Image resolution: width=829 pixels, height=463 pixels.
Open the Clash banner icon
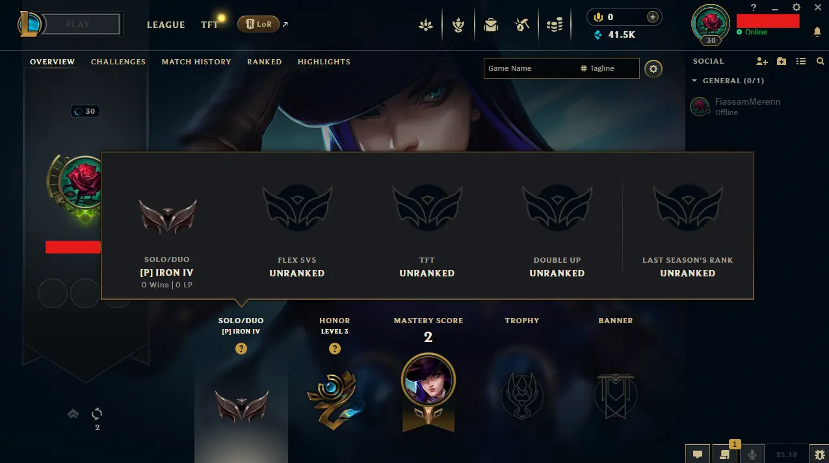point(458,25)
